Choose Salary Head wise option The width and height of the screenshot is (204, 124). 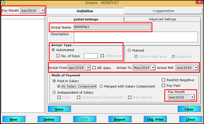click(x=136, y=56)
